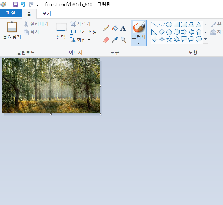The height and width of the screenshot is (205, 223).
Task: Open the 회전 rotate dropdown
Action: click(x=80, y=40)
